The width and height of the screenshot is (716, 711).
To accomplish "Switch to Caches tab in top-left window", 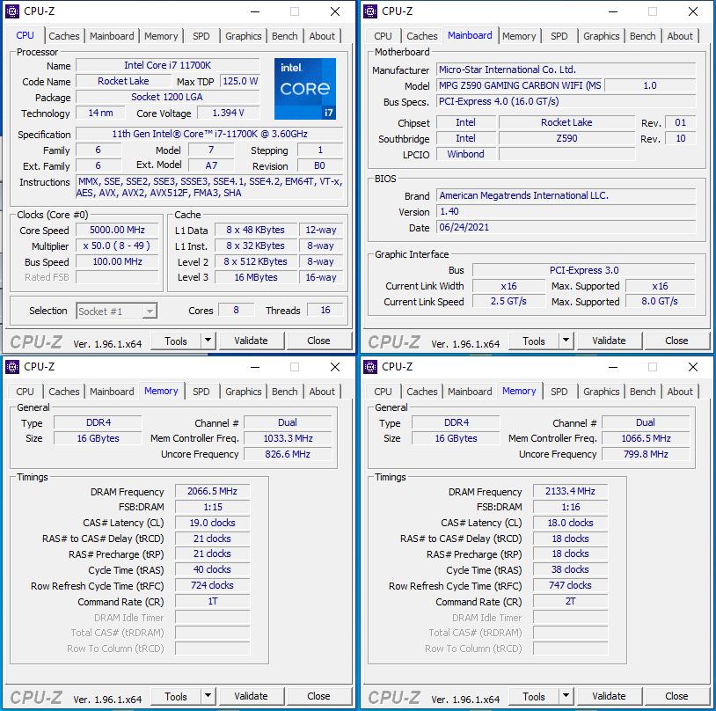I will pyautogui.click(x=64, y=36).
